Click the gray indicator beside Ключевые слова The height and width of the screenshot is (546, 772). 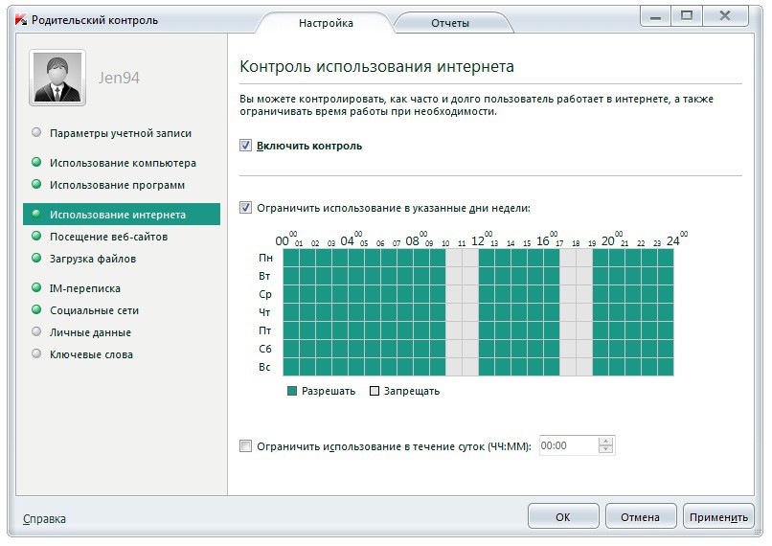36,354
